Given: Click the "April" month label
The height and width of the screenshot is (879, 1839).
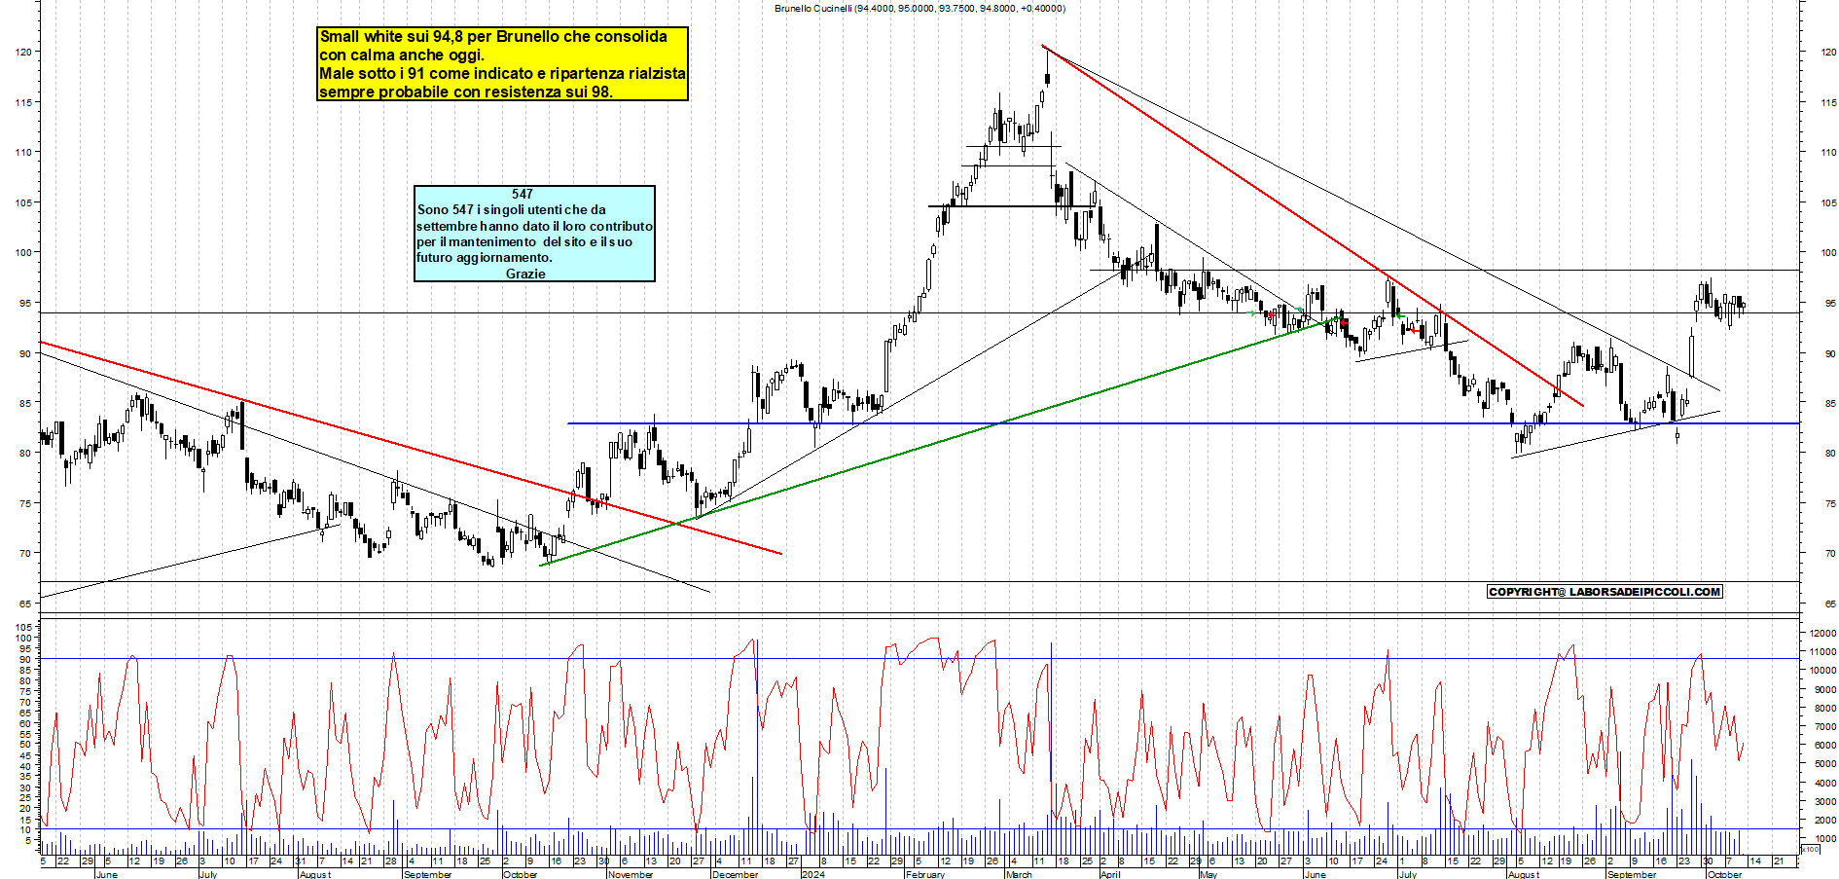Looking at the screenshot, I should [1110, 874].
